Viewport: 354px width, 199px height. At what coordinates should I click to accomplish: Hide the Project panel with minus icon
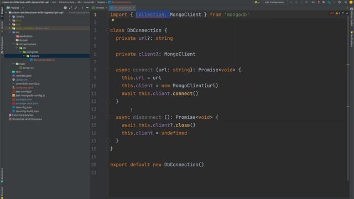[87, 8]
